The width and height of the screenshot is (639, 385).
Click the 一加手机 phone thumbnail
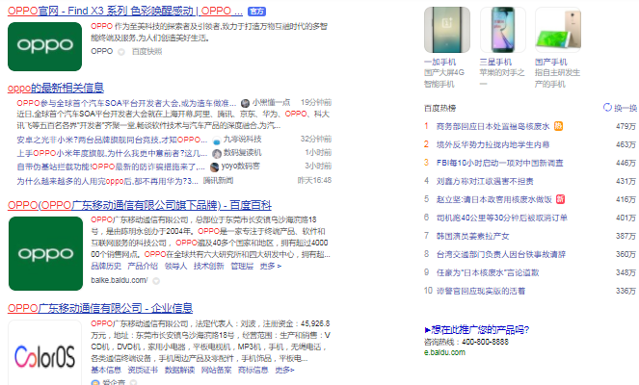(x=447, y=30)
